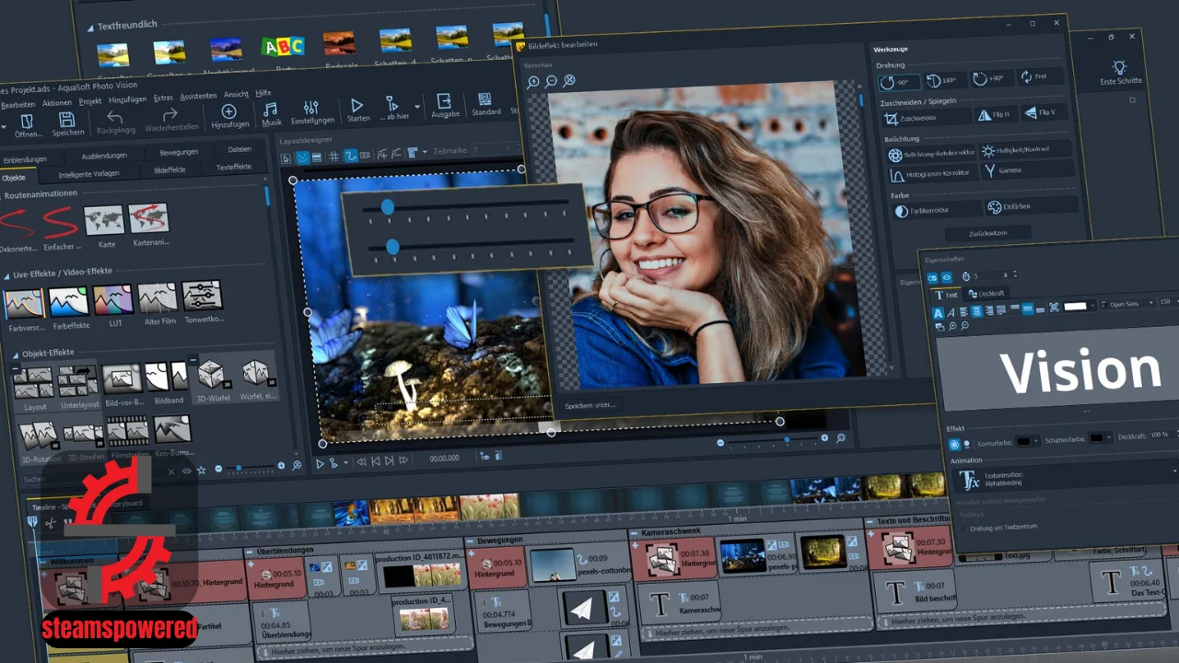
Task: Select the Karte route animation object
Action: pyautogui.click(x=104, y=220)
